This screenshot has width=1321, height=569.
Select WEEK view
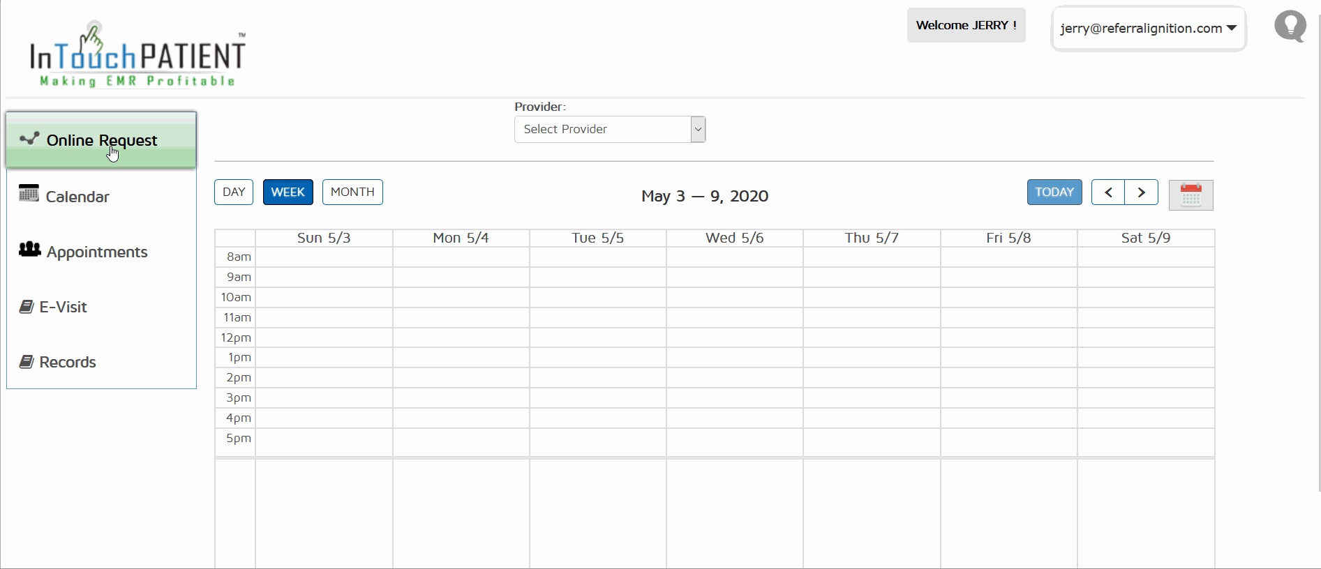288,192
